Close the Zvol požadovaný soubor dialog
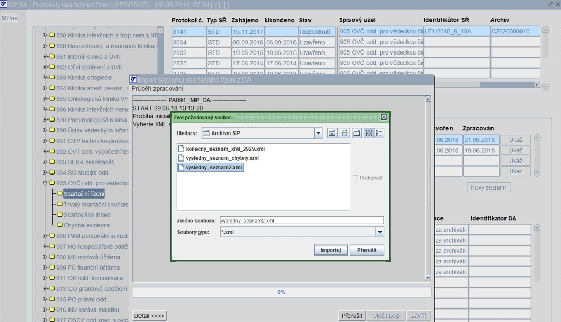The height and width of the screenshot is (322, 561). click(x=384, y=117)
